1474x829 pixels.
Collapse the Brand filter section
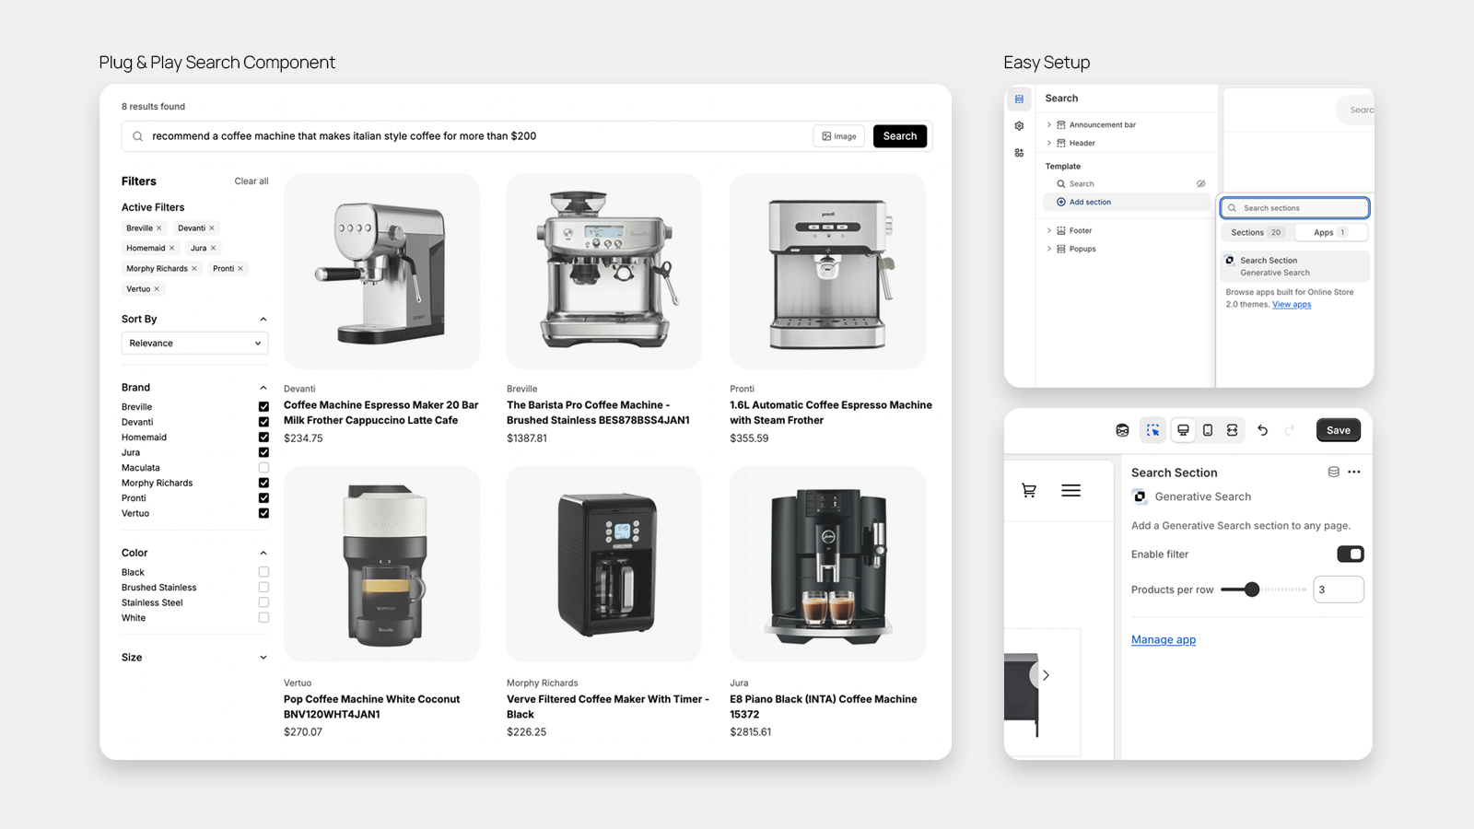[x=263, y=388]
